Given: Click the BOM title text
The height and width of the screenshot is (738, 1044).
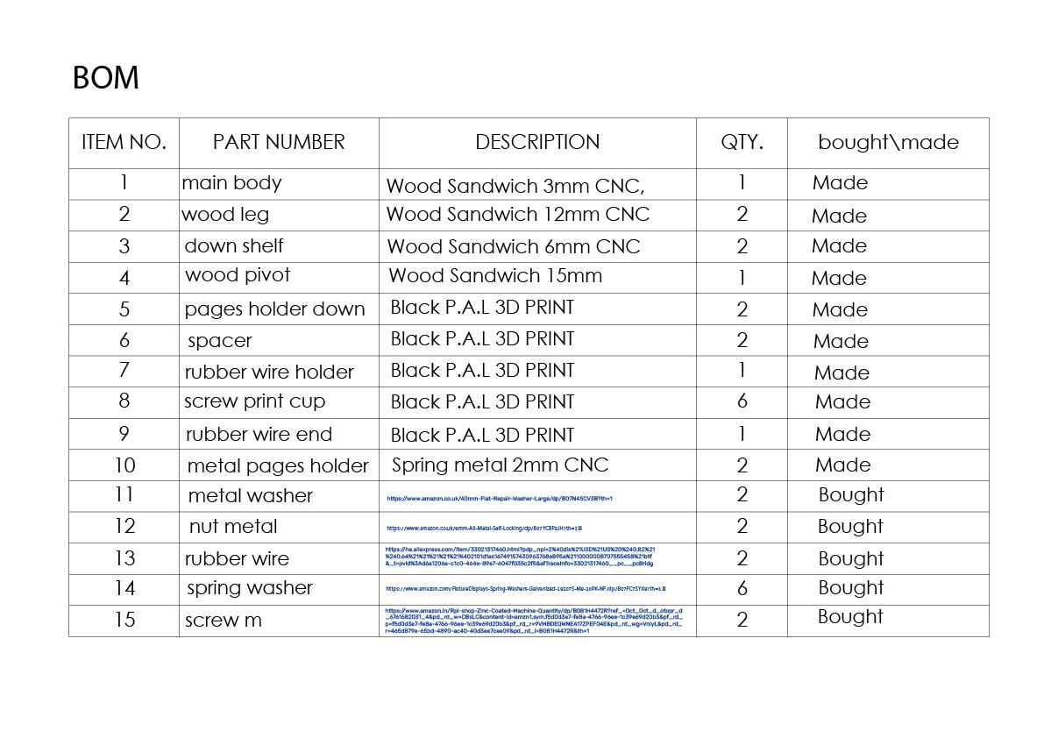Looking at the screenshot, I should point(105,78).
